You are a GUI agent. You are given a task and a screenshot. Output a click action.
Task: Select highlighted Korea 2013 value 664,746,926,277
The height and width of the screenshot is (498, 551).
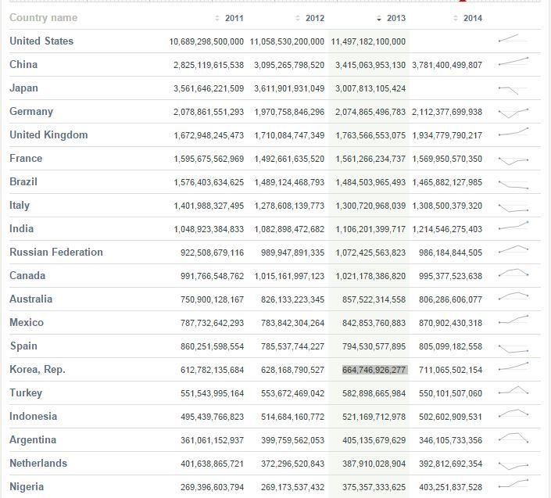point(374,370)
